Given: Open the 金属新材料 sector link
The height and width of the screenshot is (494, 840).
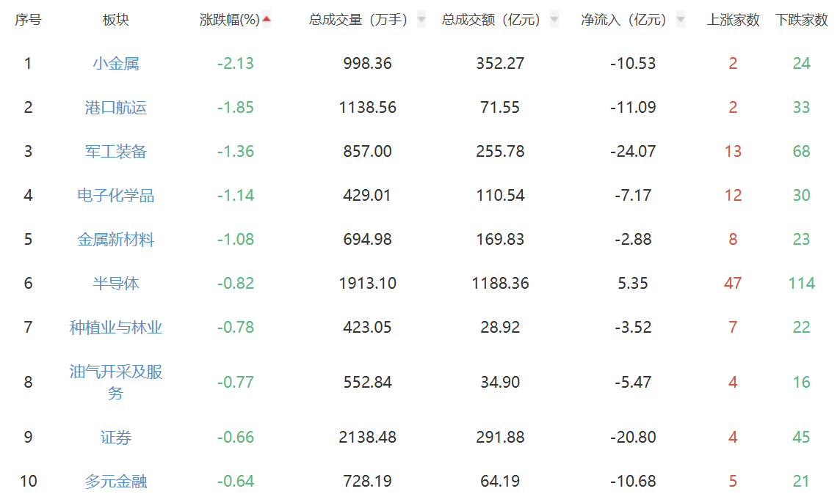Looking at the screenshot, I should tap(116, 240).
